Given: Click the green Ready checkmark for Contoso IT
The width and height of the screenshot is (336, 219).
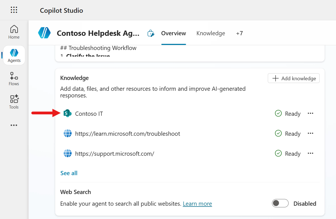Looking at the screenshot, I should 278,113.
